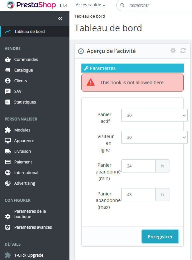This screenshot has width=192, height=260.
Task: Click the Commandes basket icon
Action: coord(8,59)
